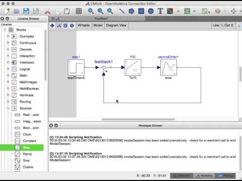Collapse the Blocks library node
242x181 pixels.
point(5,30)
